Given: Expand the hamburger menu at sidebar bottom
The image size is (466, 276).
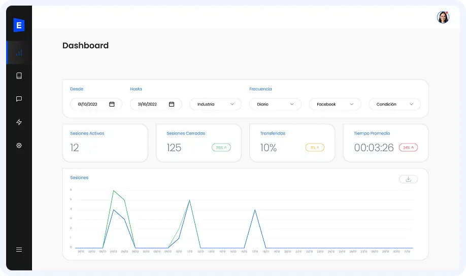Looking at the screenshot, I should pyautogui.click(x=19, y=250).
